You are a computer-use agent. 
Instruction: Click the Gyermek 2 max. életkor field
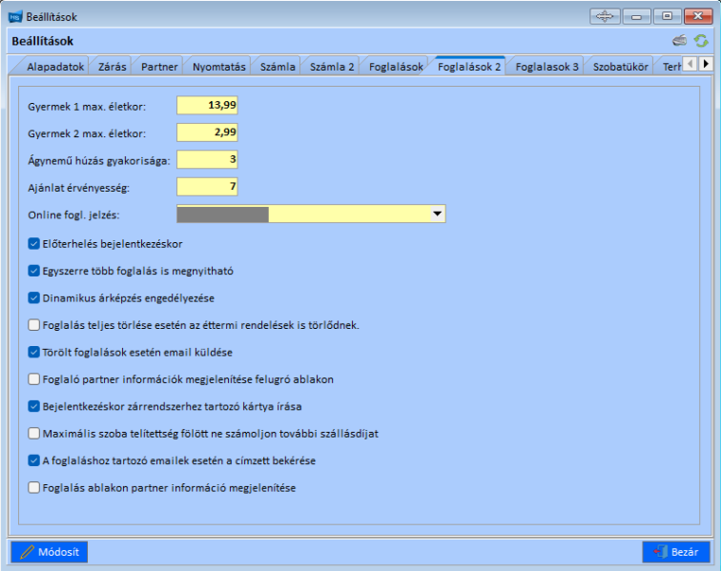pyautogui.click(x=207, y=133)
